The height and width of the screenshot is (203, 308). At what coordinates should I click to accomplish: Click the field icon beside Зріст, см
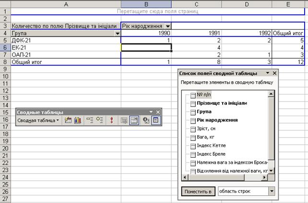[193, 129]
